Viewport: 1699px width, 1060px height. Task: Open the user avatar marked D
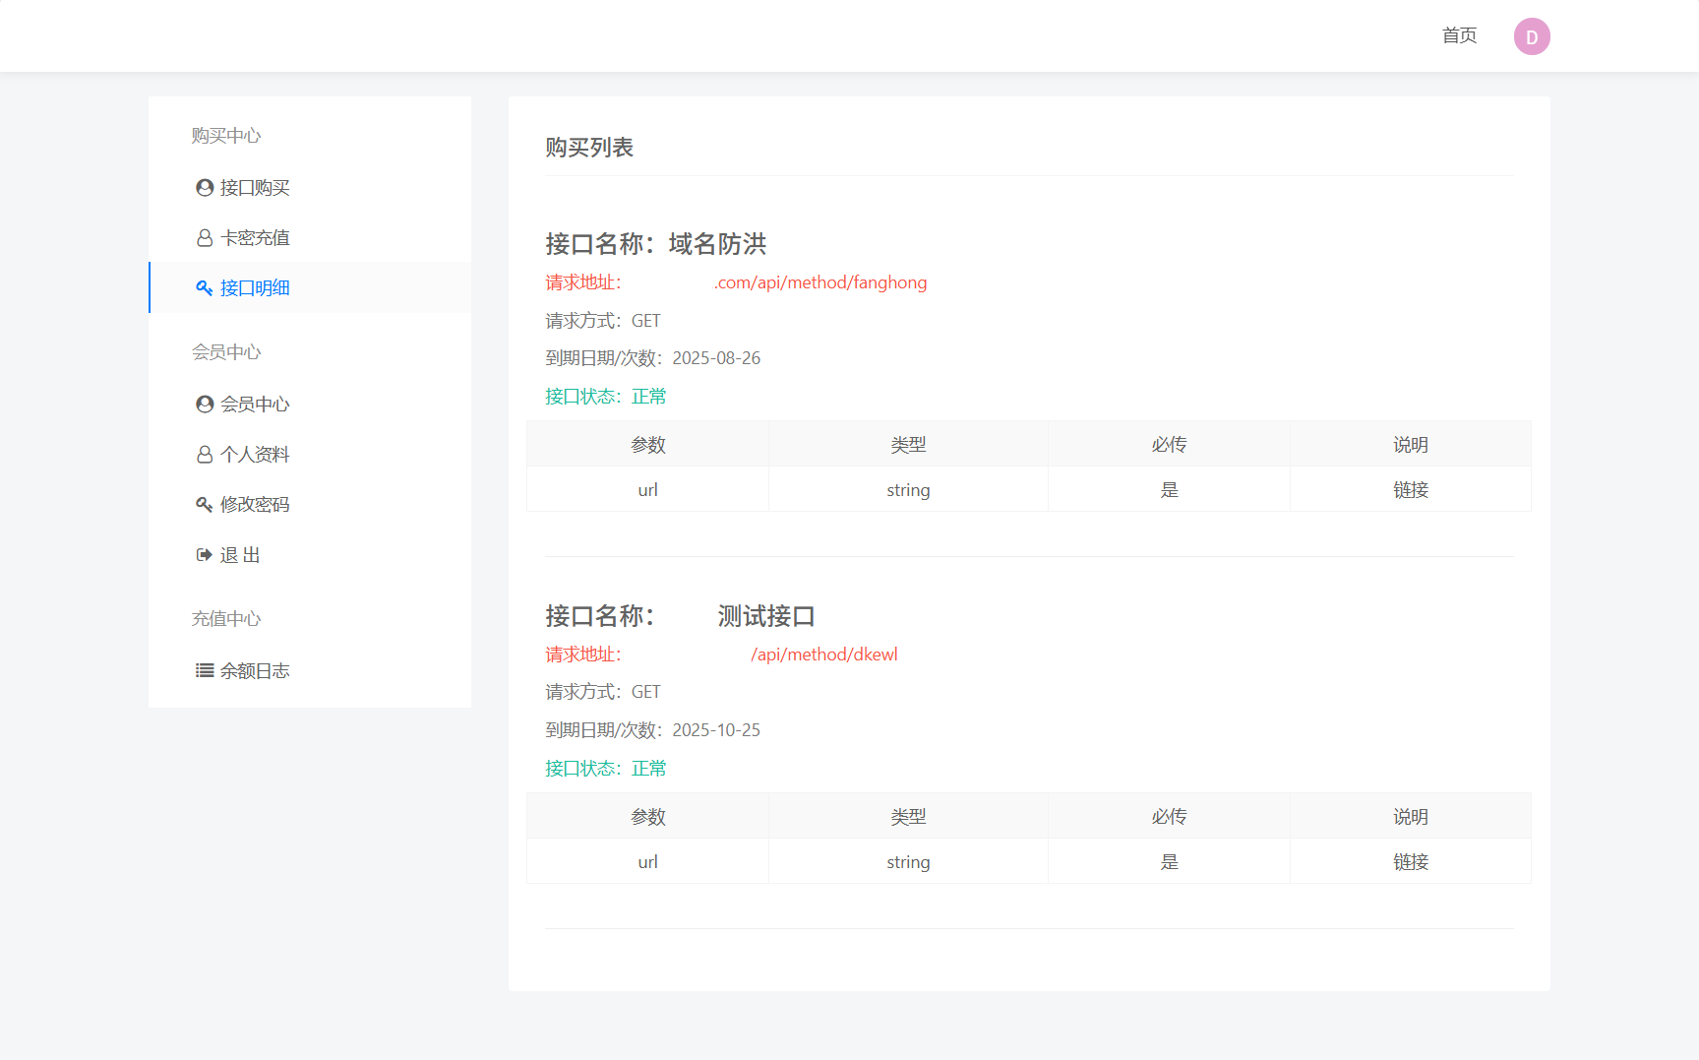tap(1531, 35)
